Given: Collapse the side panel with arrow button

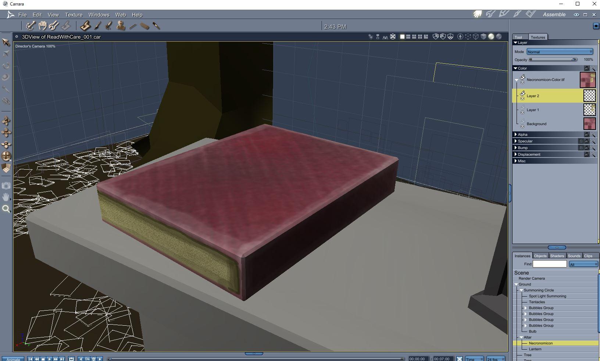Looking at the screenshot, I should tap(596, 26).
